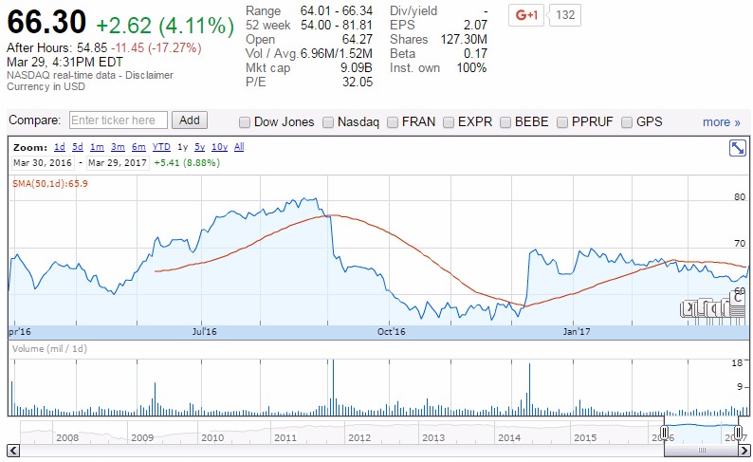Image resolution: width=753 pixels, height=462 pixels.
Task: Open the more » comparisons link
Action: (x=722, y=122)
